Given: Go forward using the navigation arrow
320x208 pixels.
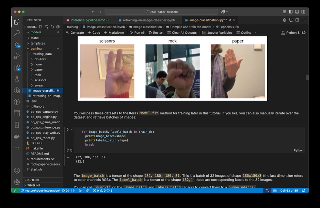Looking at the screenshot, I should pyautogui.click(x=100, y=12).
